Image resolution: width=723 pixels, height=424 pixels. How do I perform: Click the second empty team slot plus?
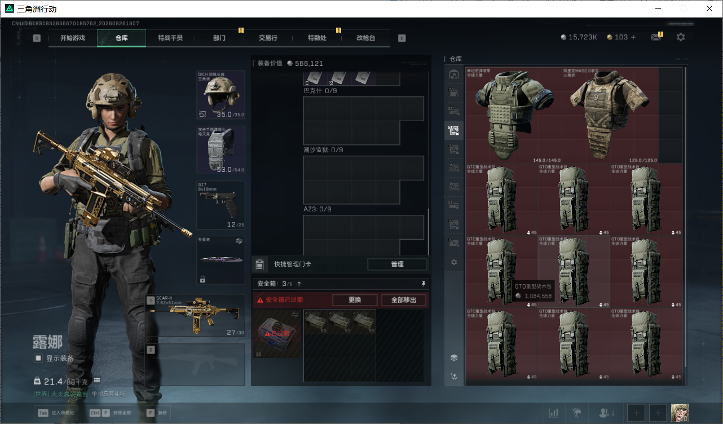coord(658,413)
